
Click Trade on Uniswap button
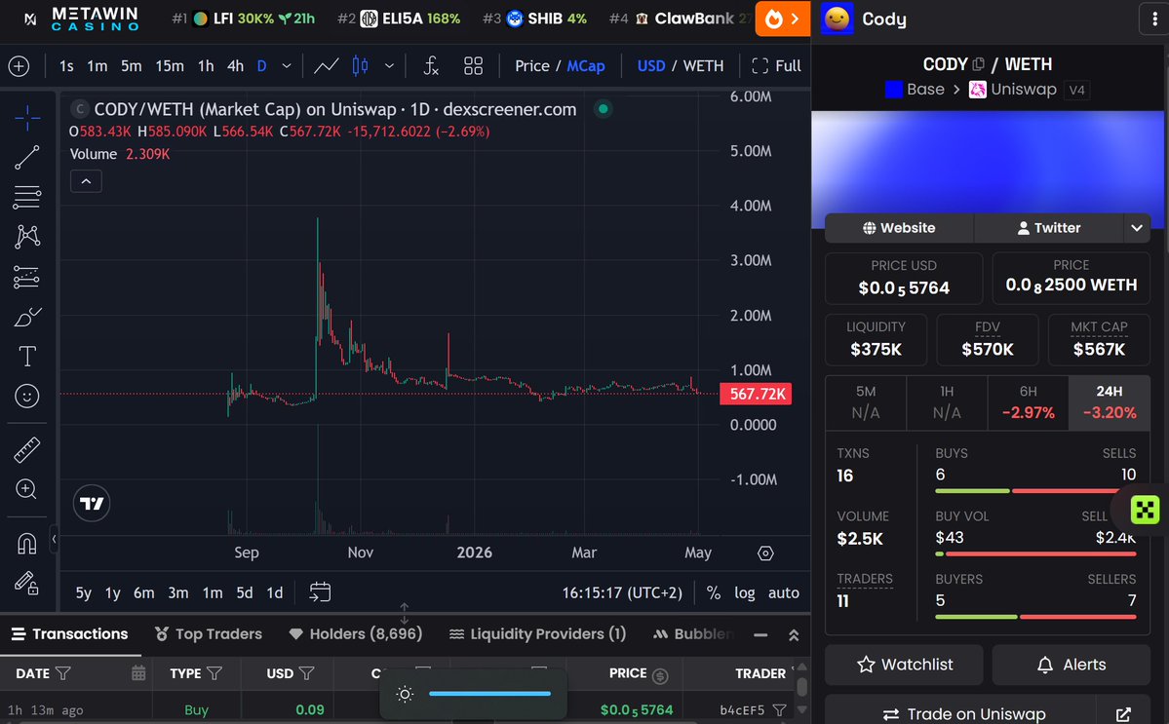(x=961, y=714)
